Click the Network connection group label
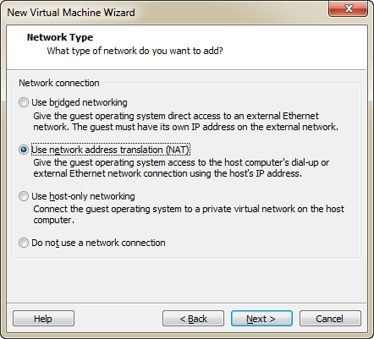 coord(59,83)
